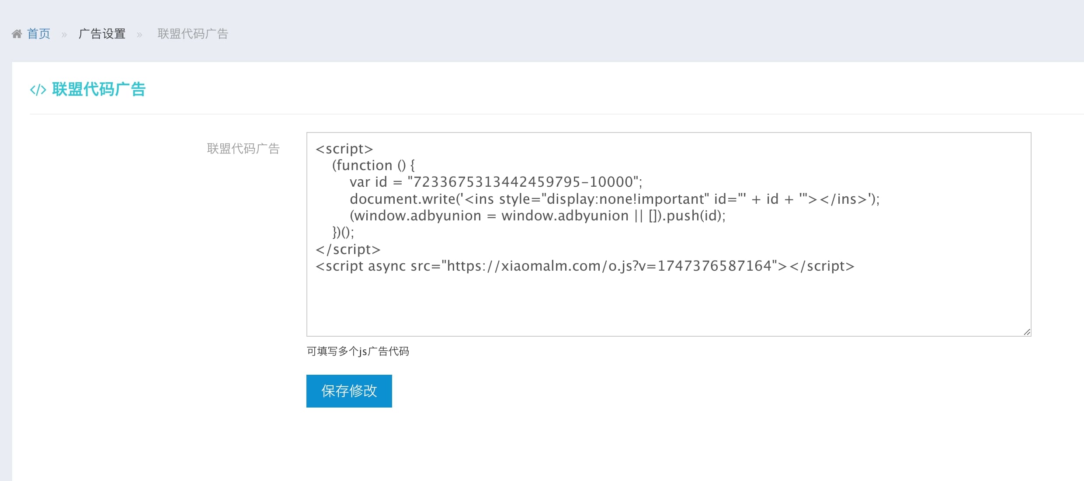
Task: Click the textarea resize handle corner
Action: [1027, 332]
